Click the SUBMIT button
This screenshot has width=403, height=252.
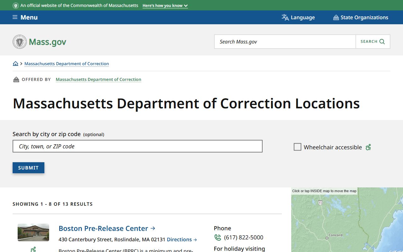pos(28,168)
